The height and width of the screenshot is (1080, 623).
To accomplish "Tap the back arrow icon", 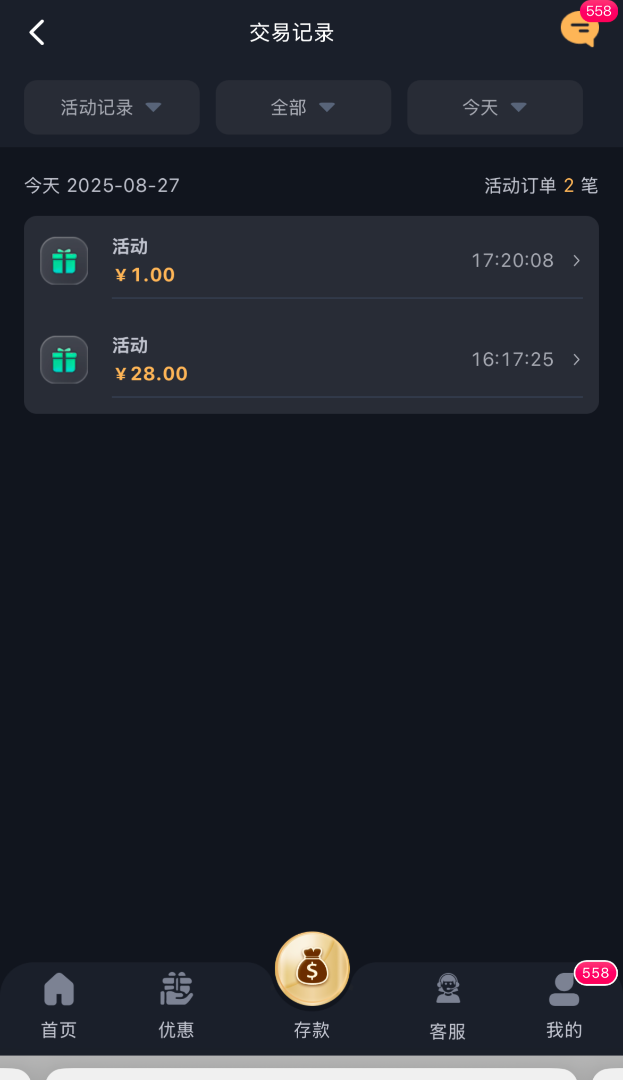I will (x=37, y=32).
